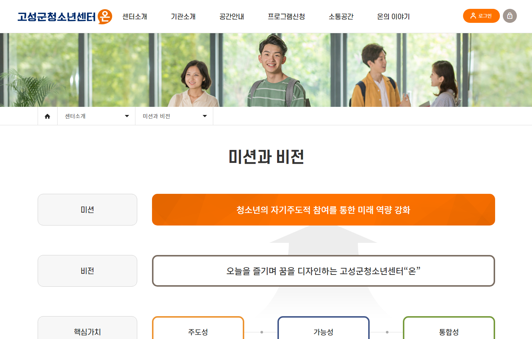
Task: Expand the 센터소개 breadcrumb dropdown
Action: coord(96,116)
